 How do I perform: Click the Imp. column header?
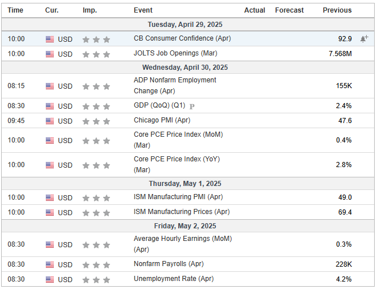coord(90,10)
